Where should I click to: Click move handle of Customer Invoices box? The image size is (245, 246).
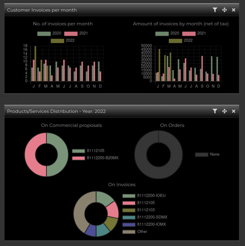tap(224, 10)
